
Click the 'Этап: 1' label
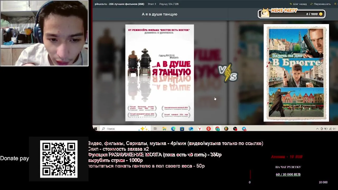point(152,4)
